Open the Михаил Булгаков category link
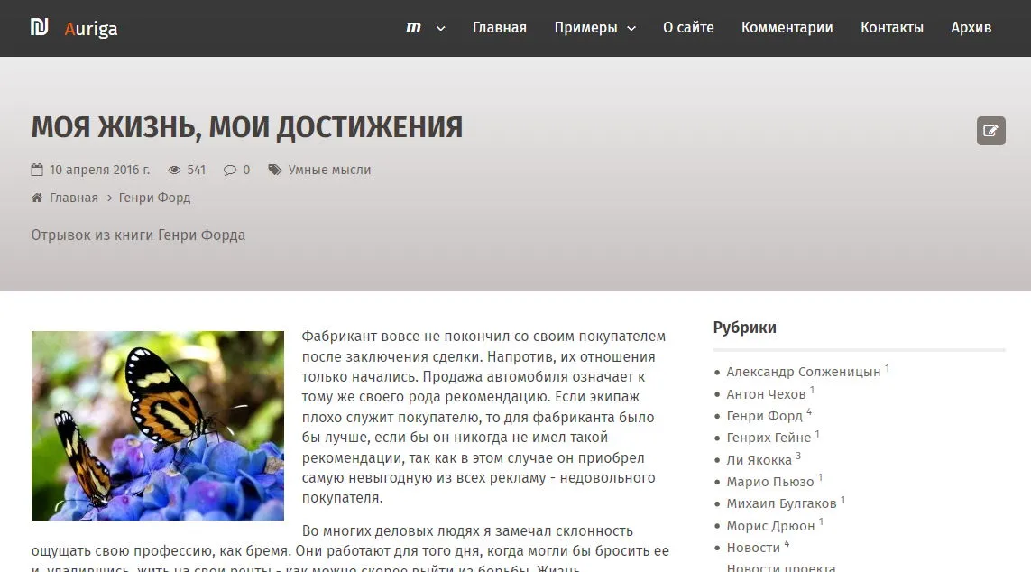This screenshot has height=572, width=1031. [781, 503]
